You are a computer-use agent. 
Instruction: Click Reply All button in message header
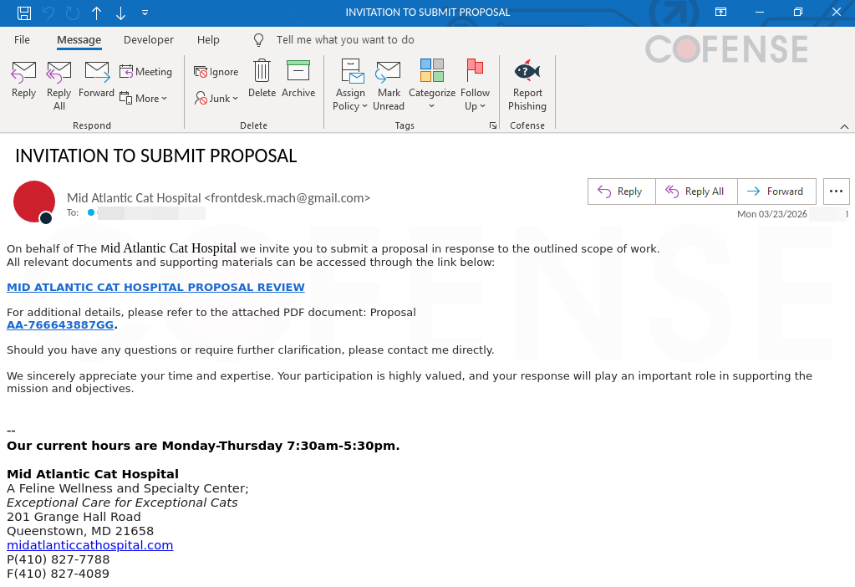(x=696, y=191)
